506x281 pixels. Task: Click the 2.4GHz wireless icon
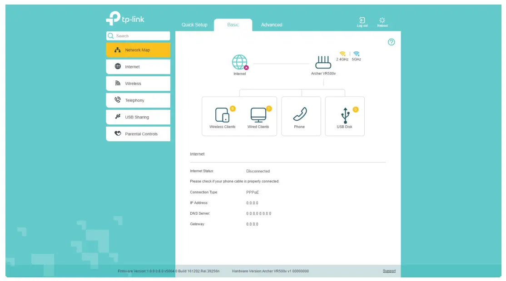coord(342,54)
